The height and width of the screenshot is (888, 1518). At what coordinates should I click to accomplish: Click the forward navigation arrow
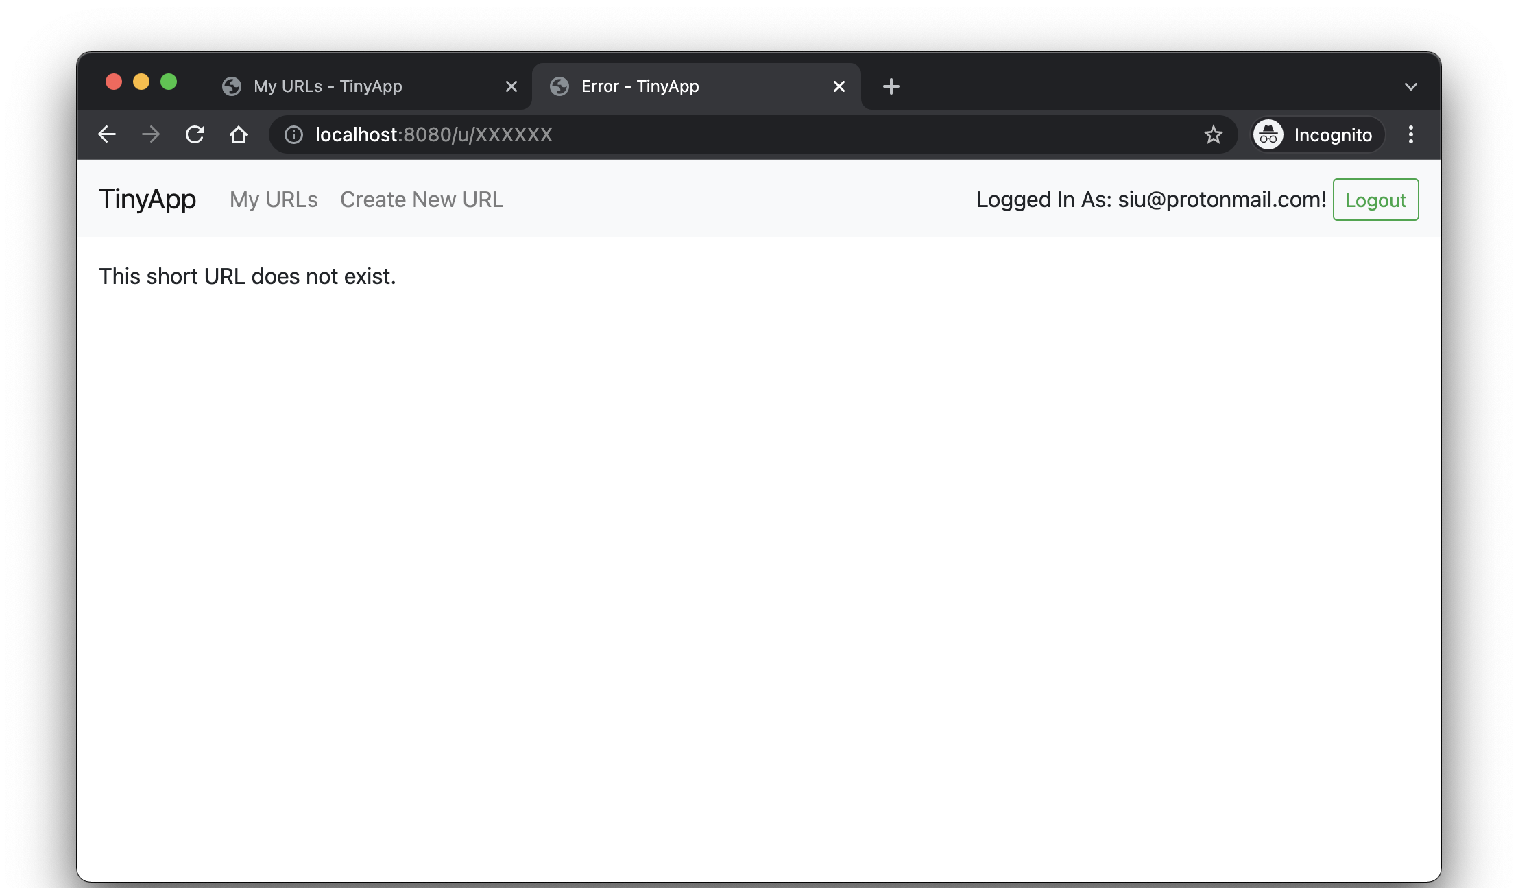point(151,134)
